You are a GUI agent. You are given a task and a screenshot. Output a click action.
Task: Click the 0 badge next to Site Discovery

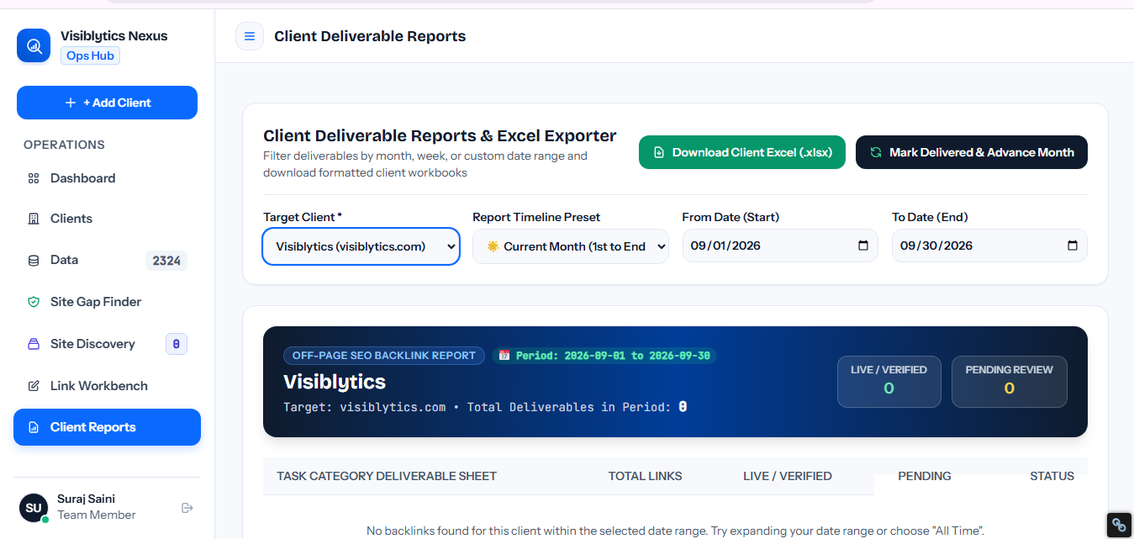[177, 344]
